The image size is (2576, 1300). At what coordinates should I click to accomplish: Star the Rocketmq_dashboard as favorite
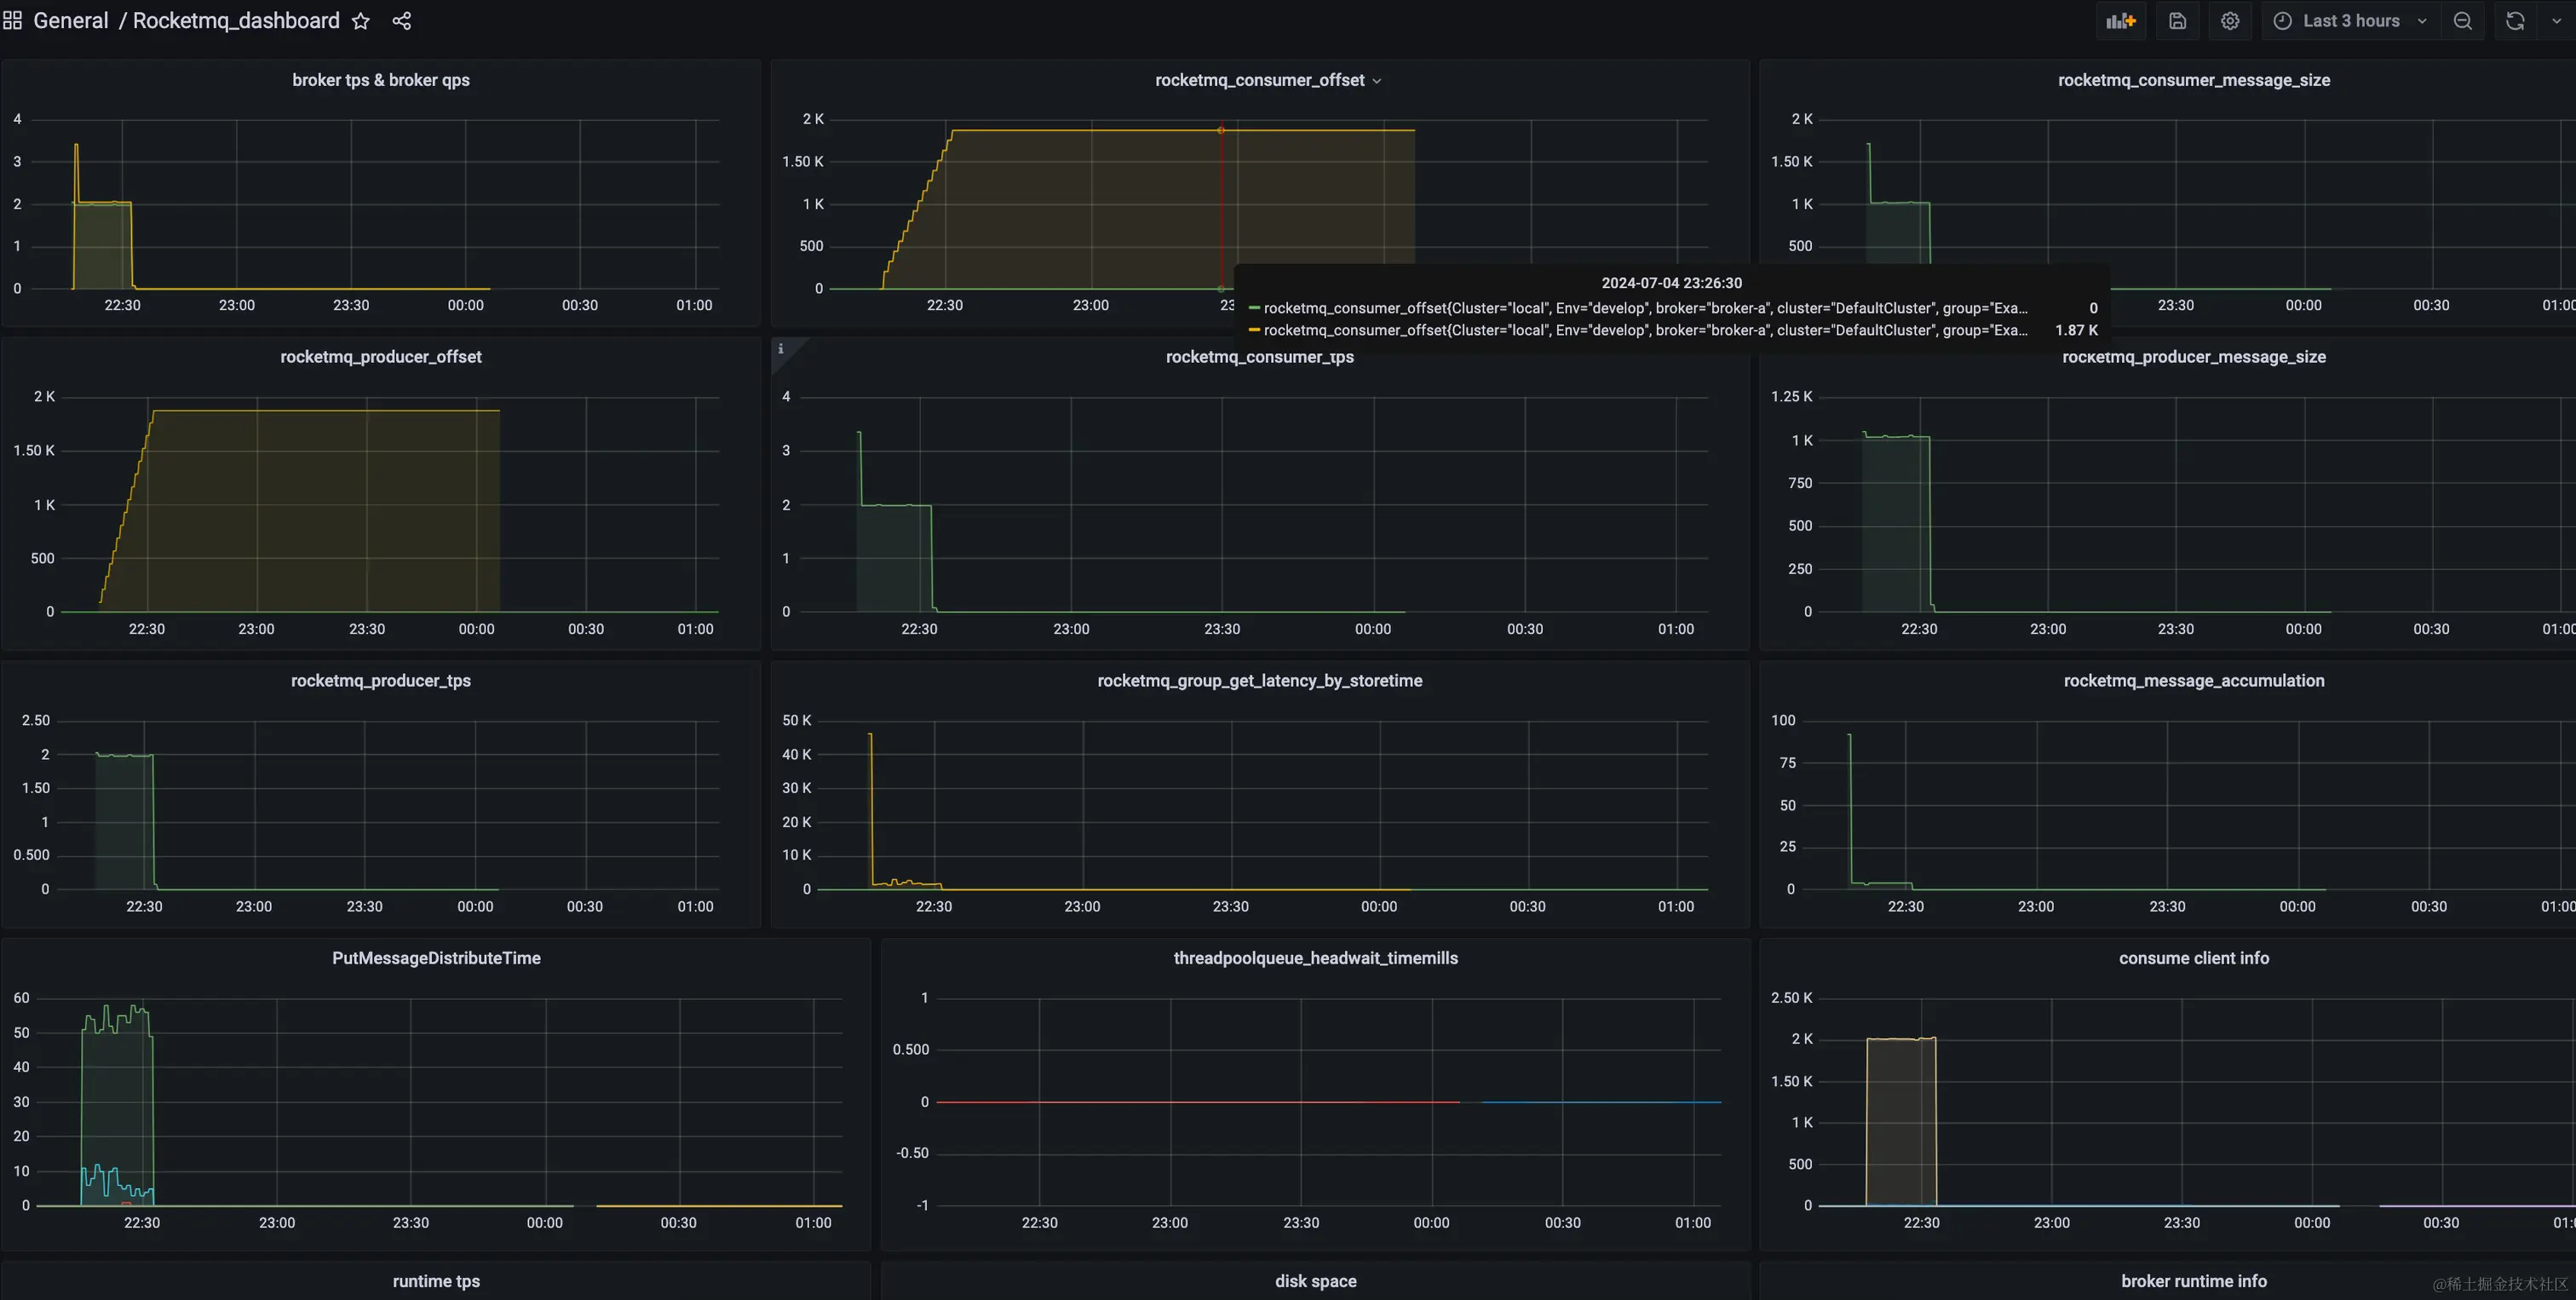[361, 21]
